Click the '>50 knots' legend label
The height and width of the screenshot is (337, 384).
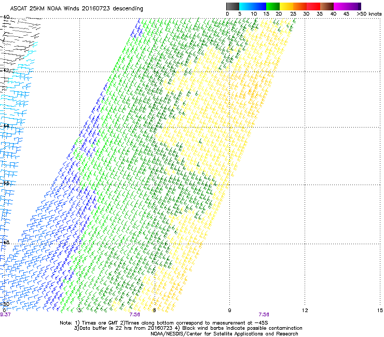point(369,14)
